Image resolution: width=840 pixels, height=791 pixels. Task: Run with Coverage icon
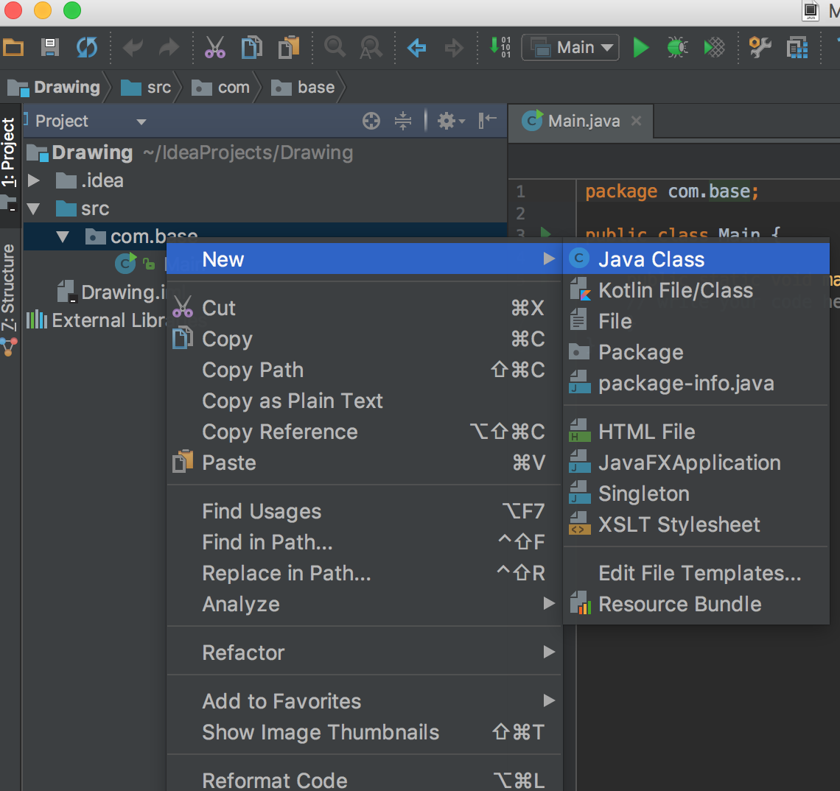point(714,48)
